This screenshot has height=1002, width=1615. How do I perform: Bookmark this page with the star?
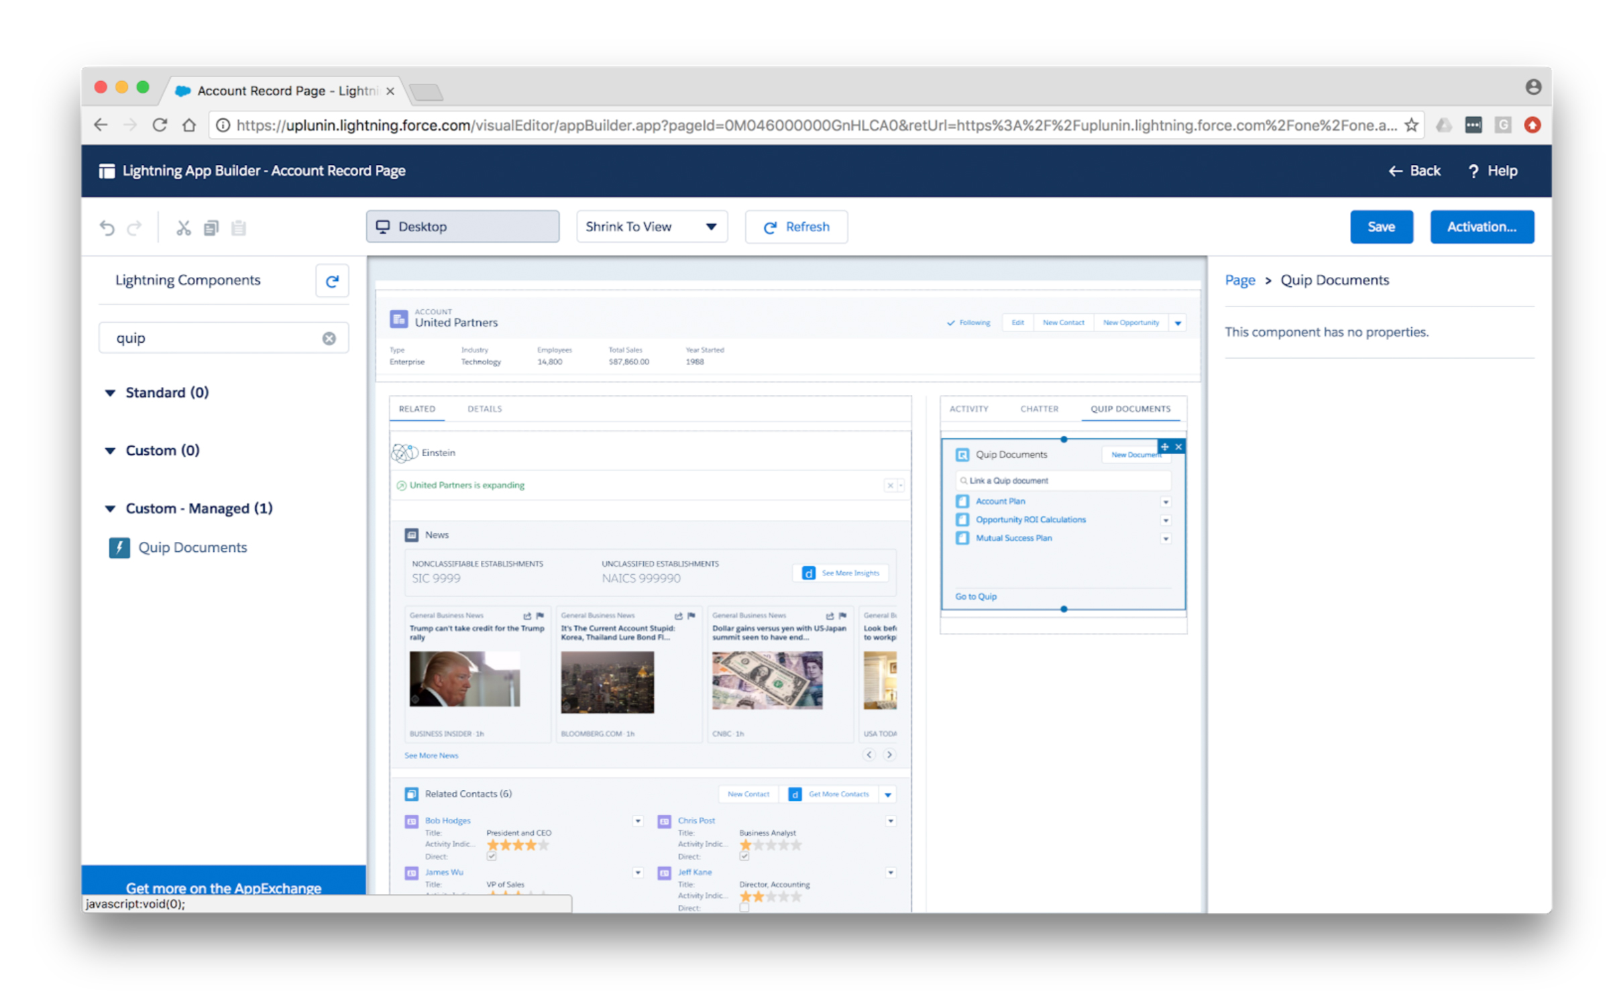pyautogui.click(x=1412, y=125)
